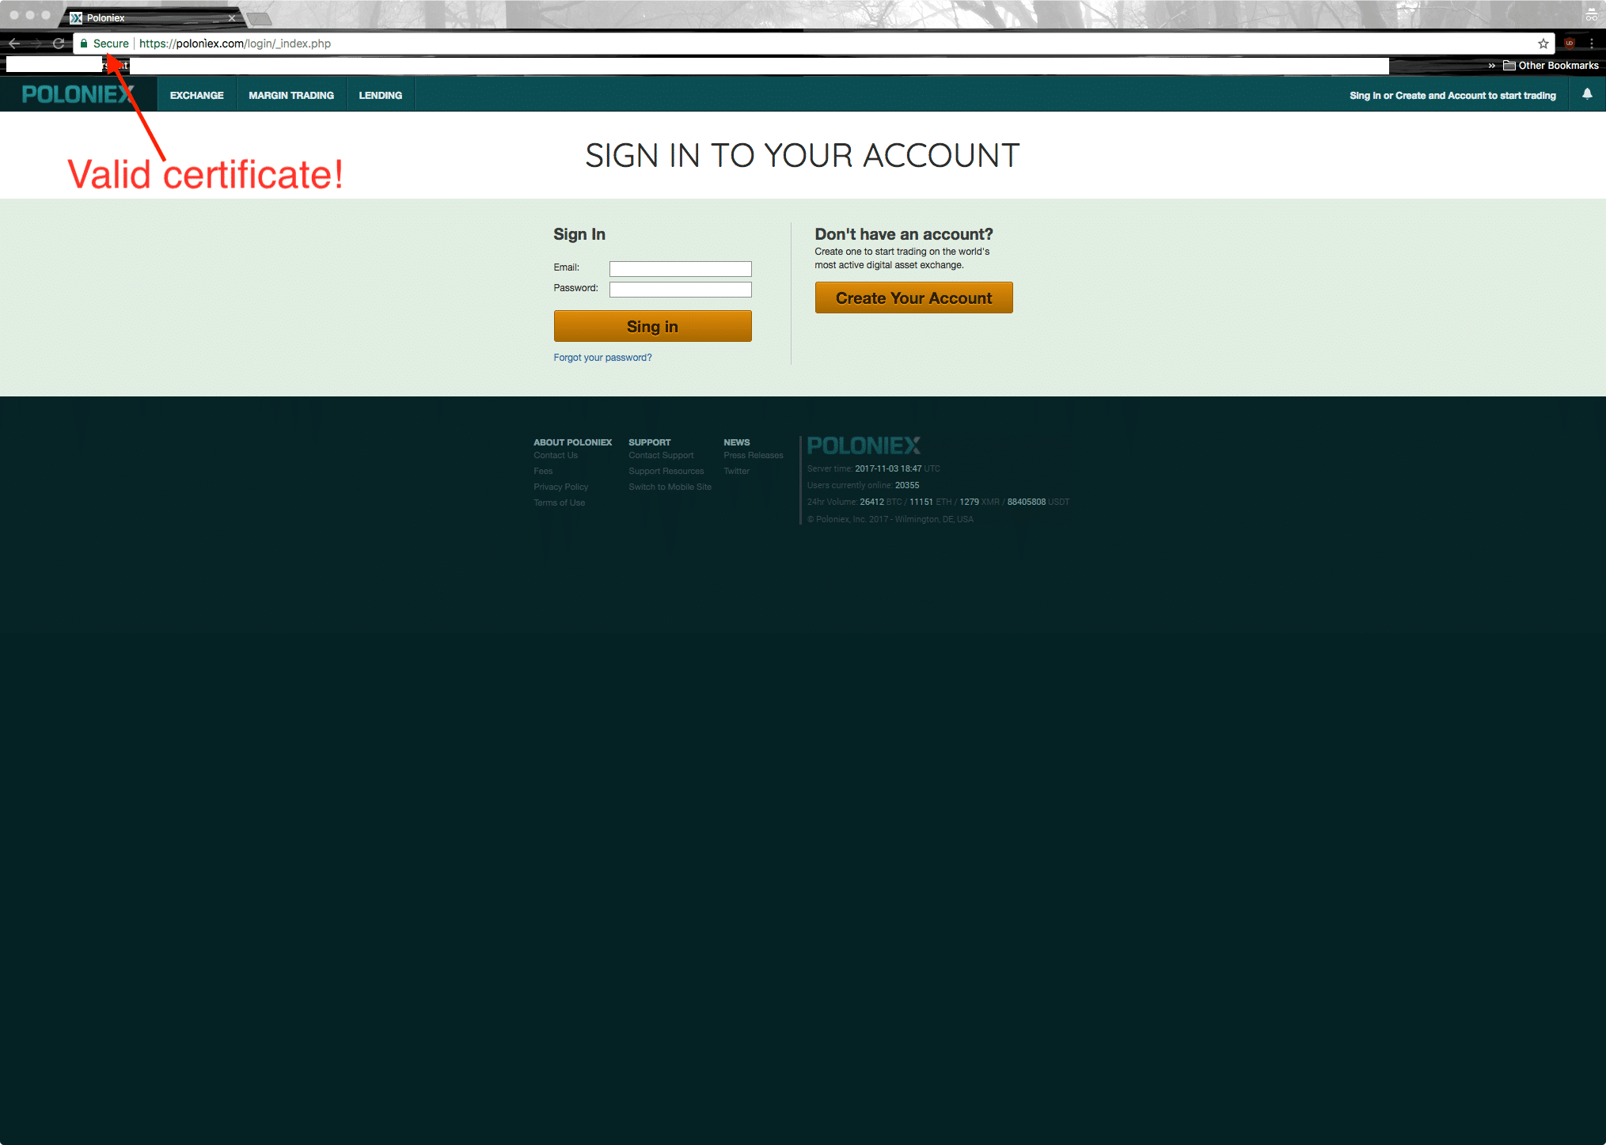This screenshot has height=1145, width=1606.
Task: Click server time 2017-11-03 18:47
Action: point(888,468)
